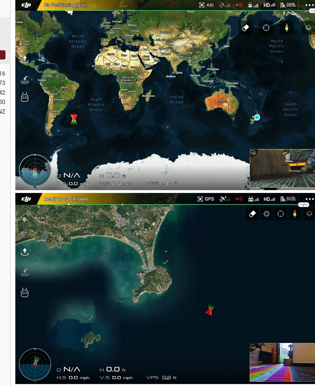Tap Return to Home icon on world map

click(x=25, y=80)
